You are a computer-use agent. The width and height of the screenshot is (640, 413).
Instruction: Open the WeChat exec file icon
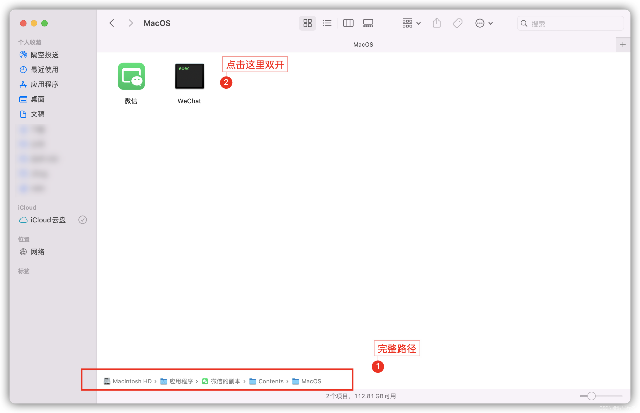189,76
